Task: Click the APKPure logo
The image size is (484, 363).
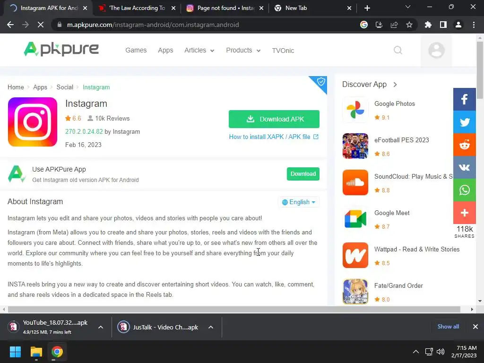Action: pos(61,49)
